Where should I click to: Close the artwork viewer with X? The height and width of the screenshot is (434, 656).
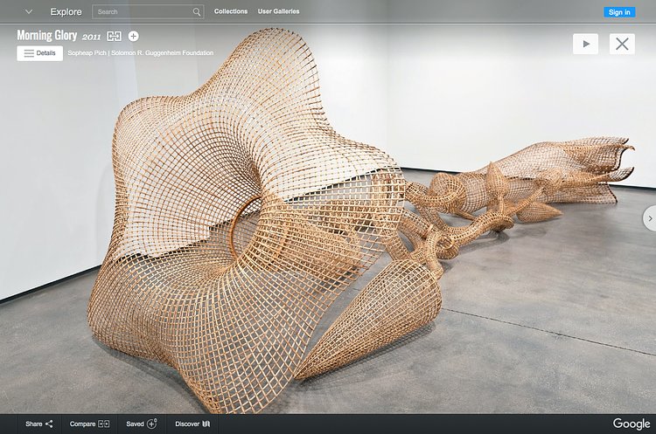[622, 44]
